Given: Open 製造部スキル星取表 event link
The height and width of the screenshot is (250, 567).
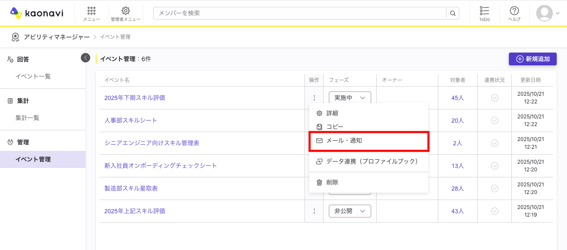Looking at the screenshot, I should pyautogui.click(x=134, y=188).
